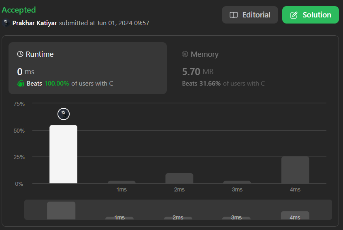343x230 pixels.
Task: Click the 4ms x-axis label of main chart
Action: click(295, 189)
